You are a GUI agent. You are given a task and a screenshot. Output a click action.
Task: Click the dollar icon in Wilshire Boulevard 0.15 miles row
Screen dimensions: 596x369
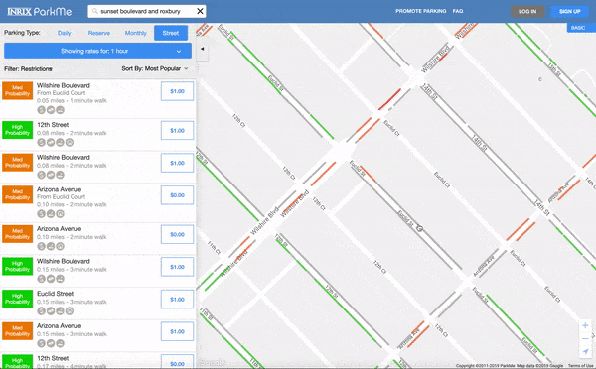click(41, 279)
